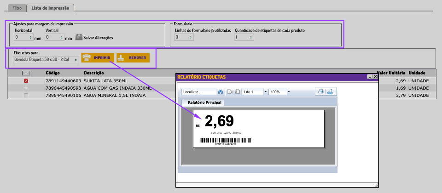Select the Relatório Principal tab
442x193 pixels.
203,102
